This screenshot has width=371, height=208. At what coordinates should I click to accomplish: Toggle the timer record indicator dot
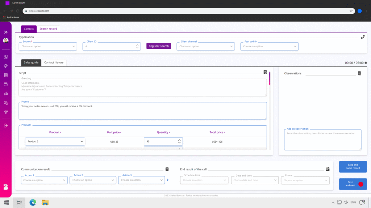coord(366,63)
